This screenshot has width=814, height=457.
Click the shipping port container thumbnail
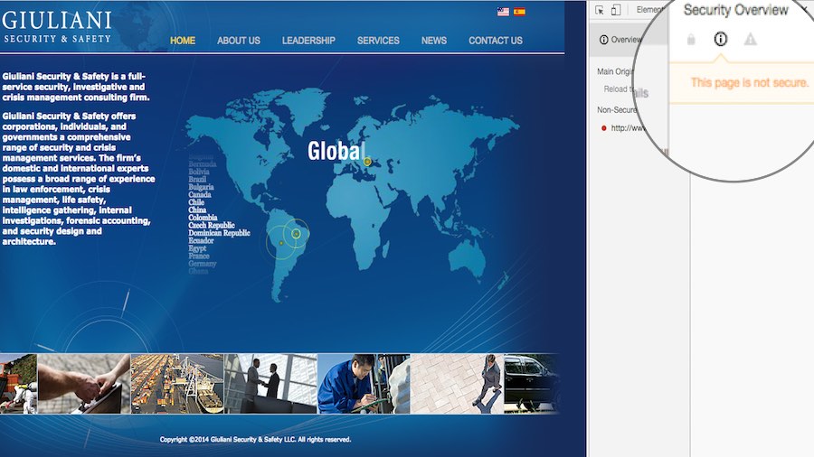tap(177, 384)
